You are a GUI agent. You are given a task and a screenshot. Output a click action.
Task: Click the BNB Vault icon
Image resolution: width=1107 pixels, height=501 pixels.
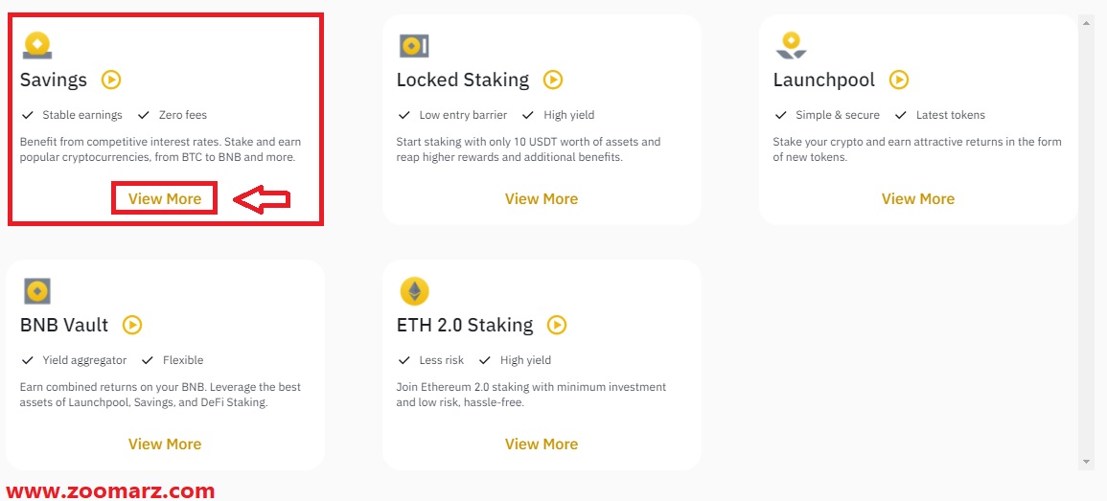tap(37, 290)
